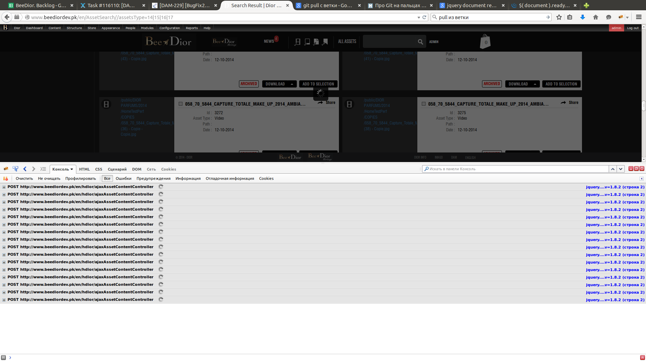Click Share for asset 3272

click(x=327, y=103)
